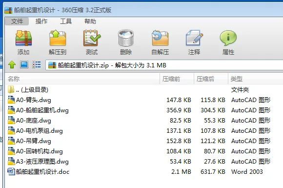Select the file name A0-回转机构.dwg
Viewport: 283px width, 188px height.
[x=40, y=151]
